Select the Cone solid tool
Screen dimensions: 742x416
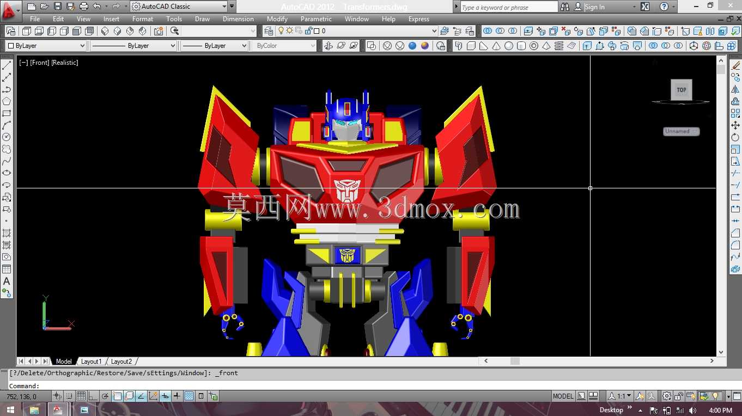coord(496,46)
